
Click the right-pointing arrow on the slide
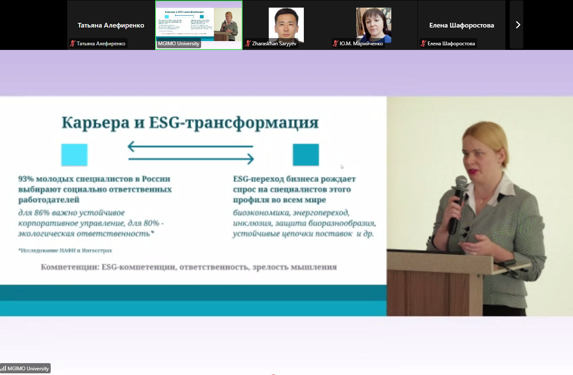tap(191, 159)
